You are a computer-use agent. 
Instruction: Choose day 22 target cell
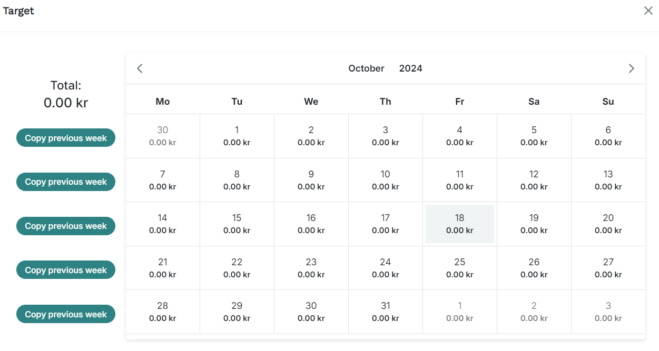click(237, 268)
